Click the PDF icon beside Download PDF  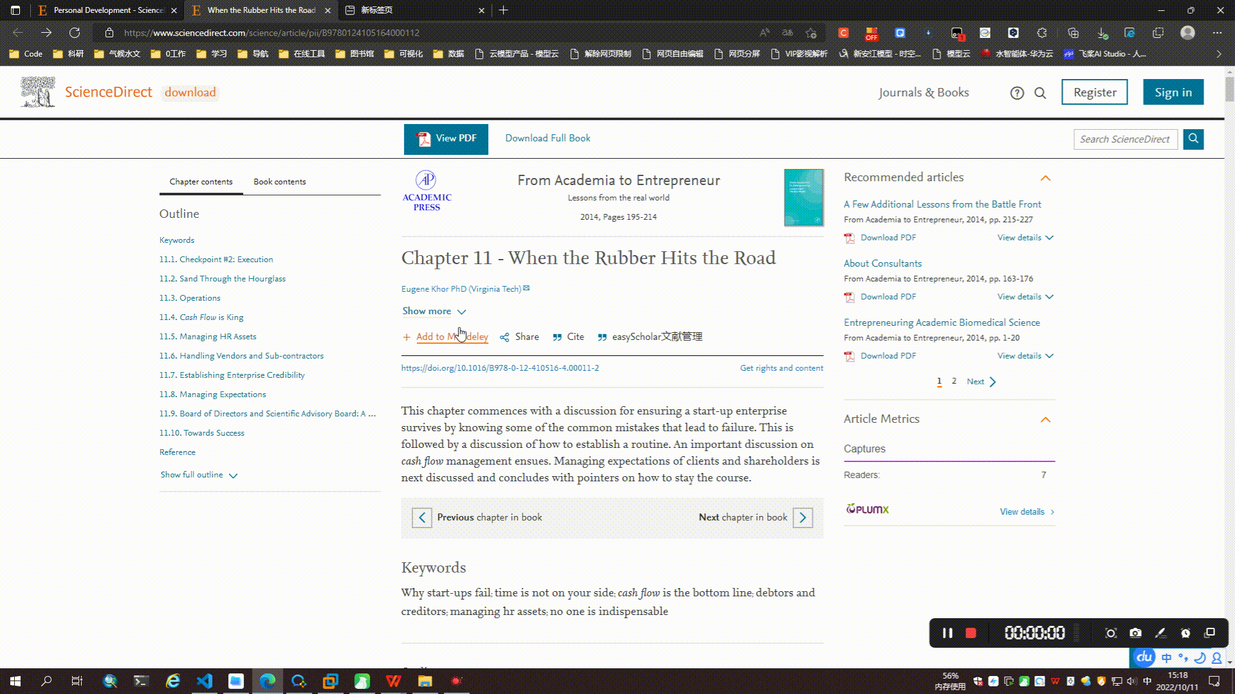[848, 238]
